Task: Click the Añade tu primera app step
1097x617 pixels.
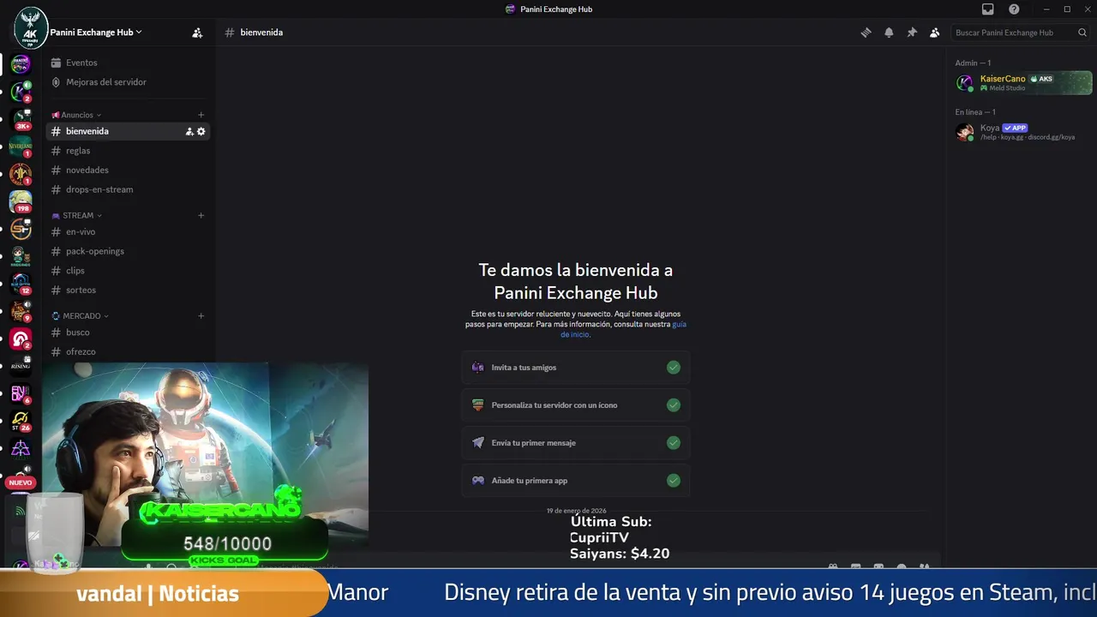Action: point(576,481)
